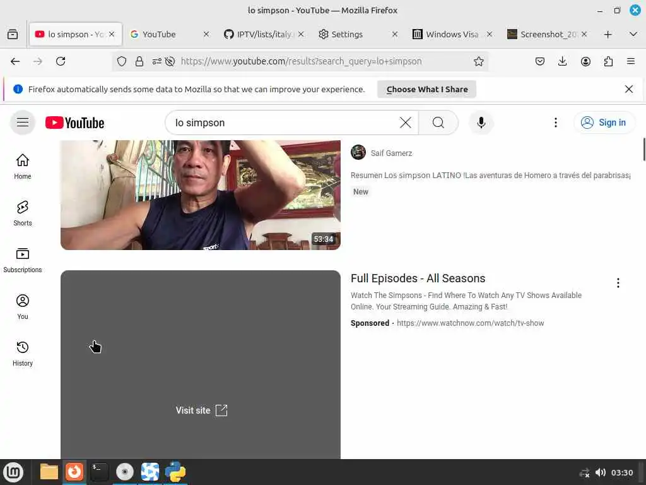Click the page vertical scrollbar thumb

coord(644,150)
